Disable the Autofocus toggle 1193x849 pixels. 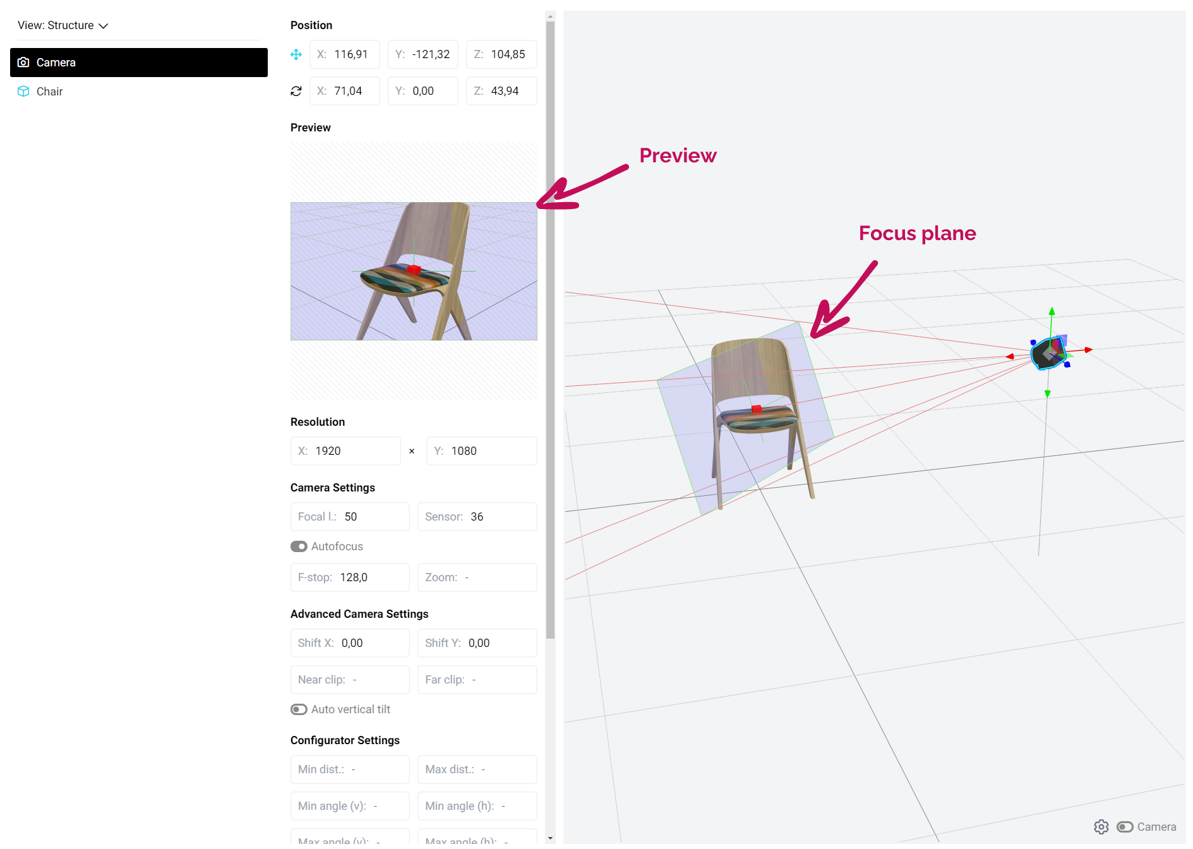point(299,546)
